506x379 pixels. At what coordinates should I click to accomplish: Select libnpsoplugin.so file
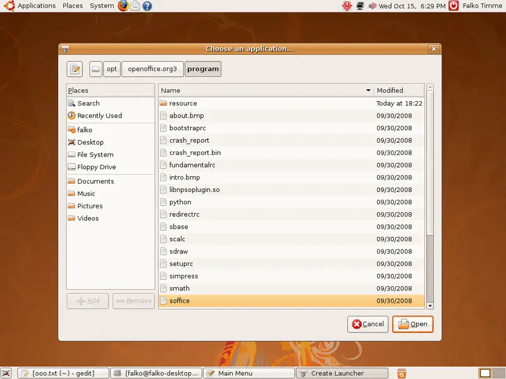(292, 189)
